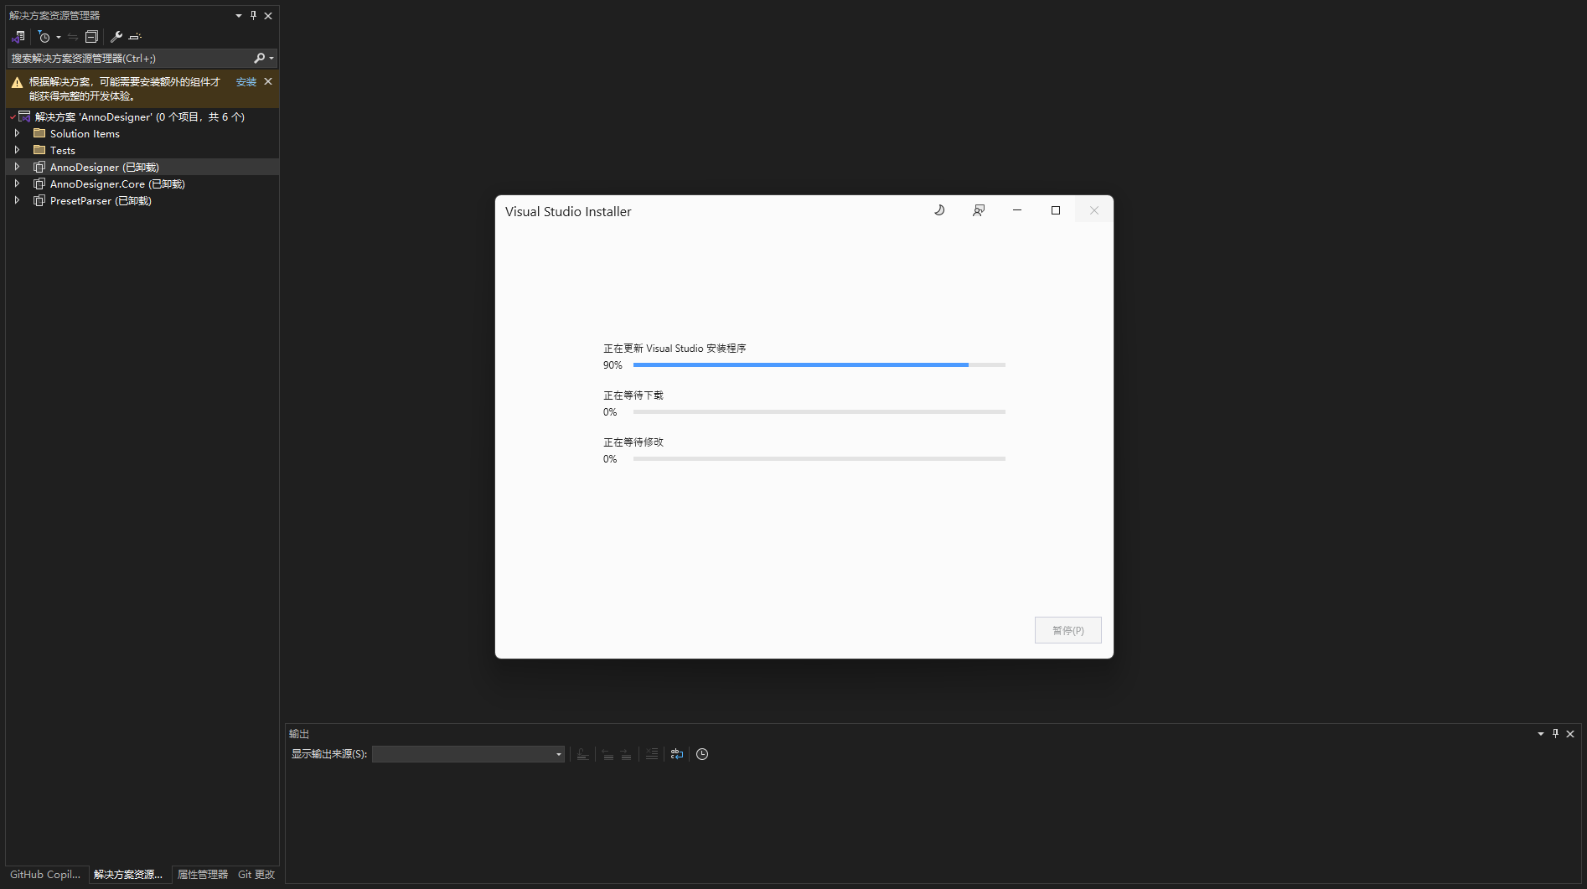Click the pending changes filter clock icon
The width and height of the screenshot is (1587, 889).
coord(44,37)
